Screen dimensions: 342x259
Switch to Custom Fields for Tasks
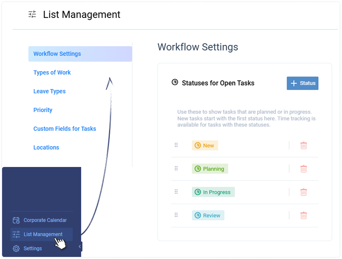(64, 129)
